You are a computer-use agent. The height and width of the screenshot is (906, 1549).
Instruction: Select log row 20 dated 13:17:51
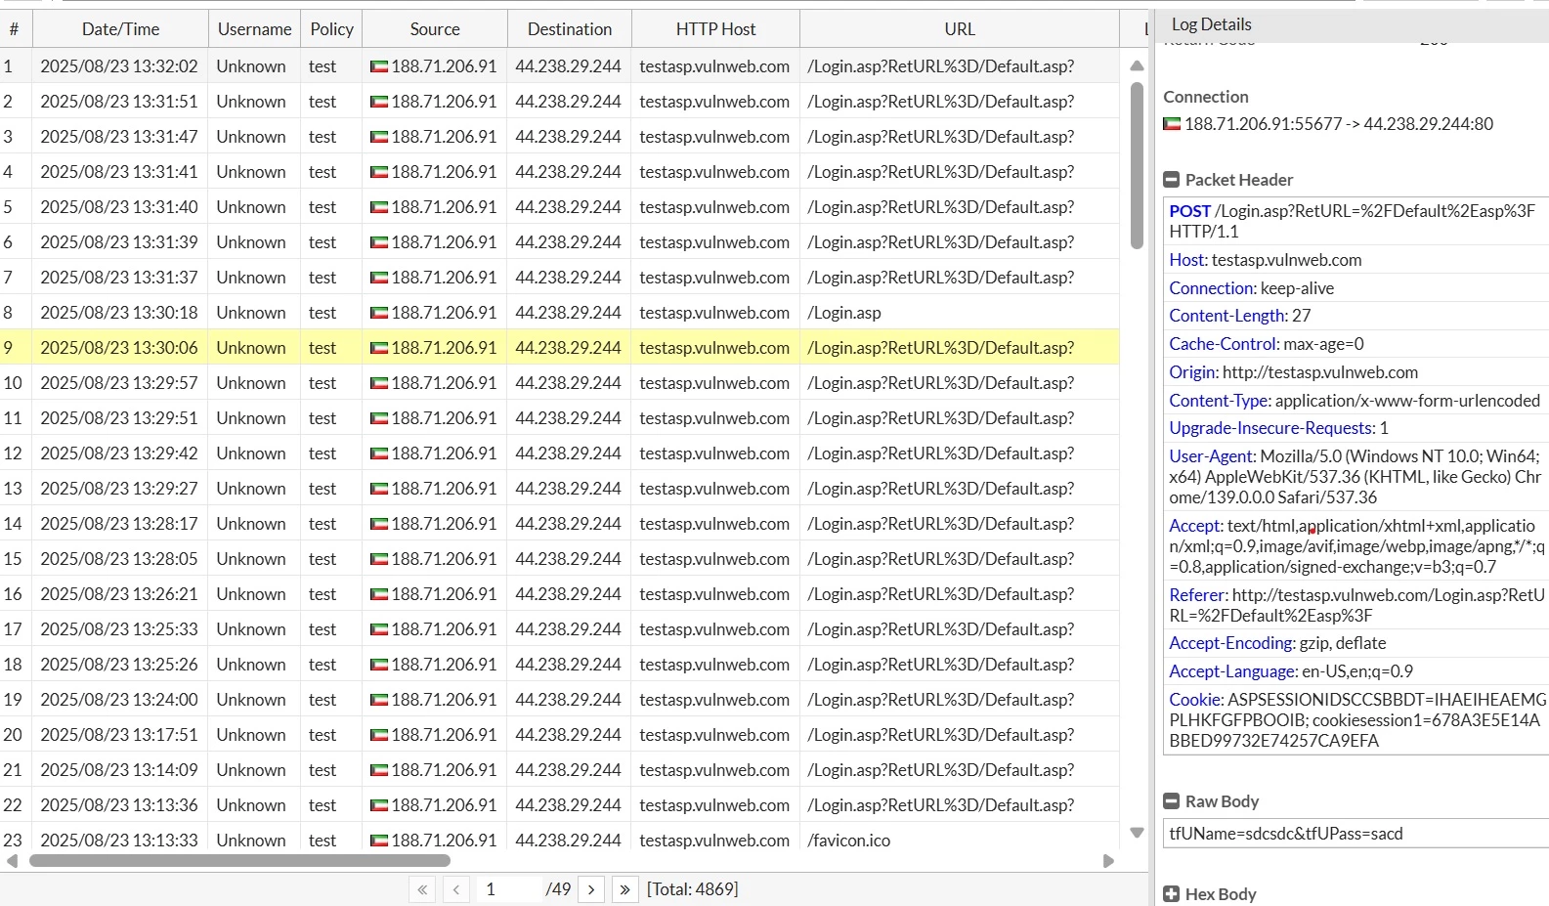(559, 735)
